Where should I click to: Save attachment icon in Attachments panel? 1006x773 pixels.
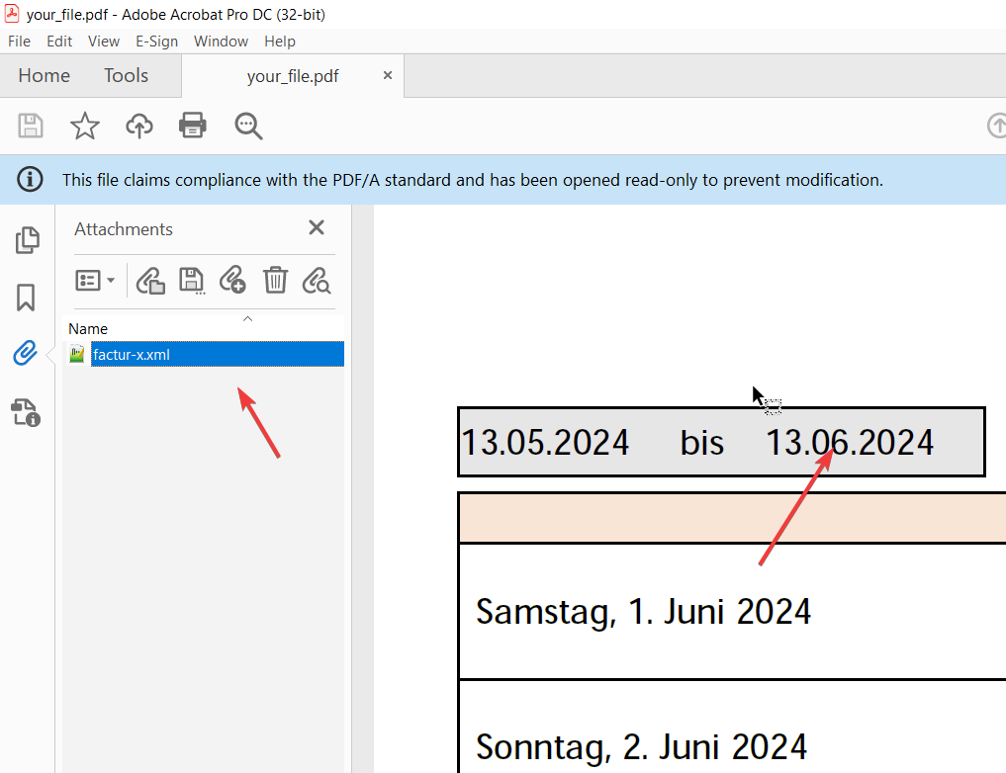pos(192,281)
